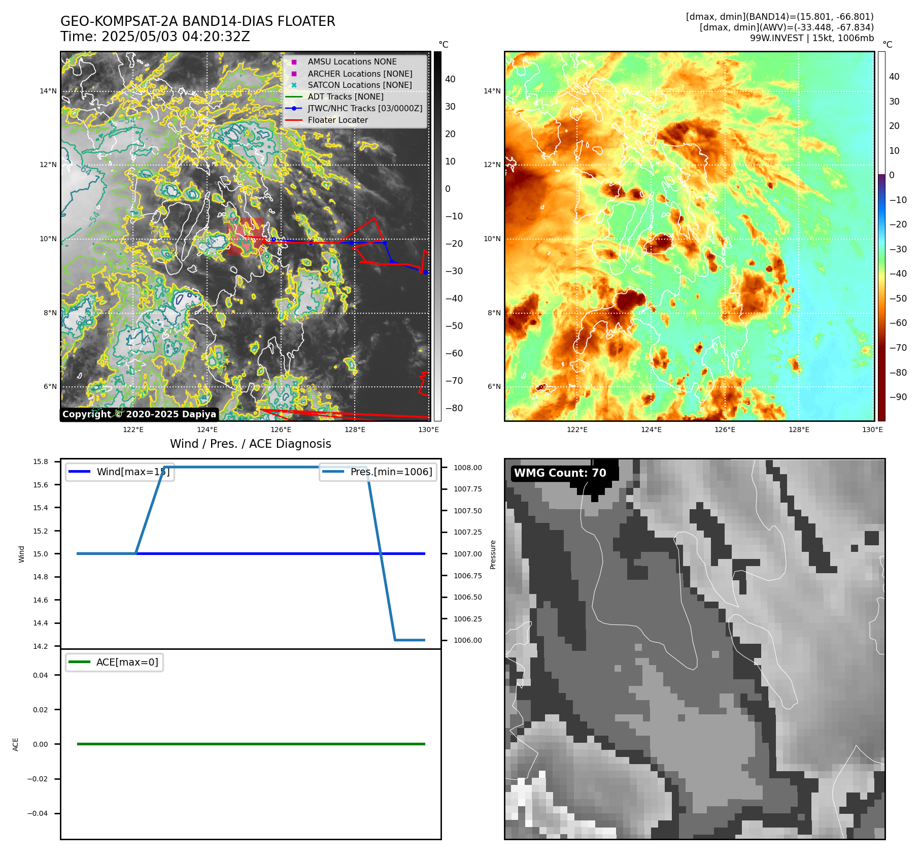Screen dimensions: 920x858
Task: Click the 'Time: 2025/05/03 04:20:32Z' timestamp
Action: coord(155,37)
